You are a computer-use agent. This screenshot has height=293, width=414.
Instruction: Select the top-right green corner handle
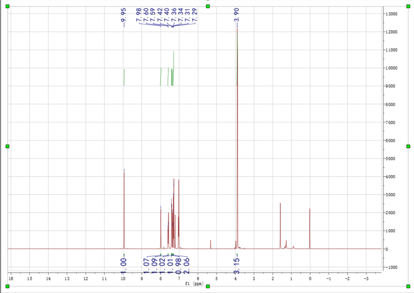(408, 6)
